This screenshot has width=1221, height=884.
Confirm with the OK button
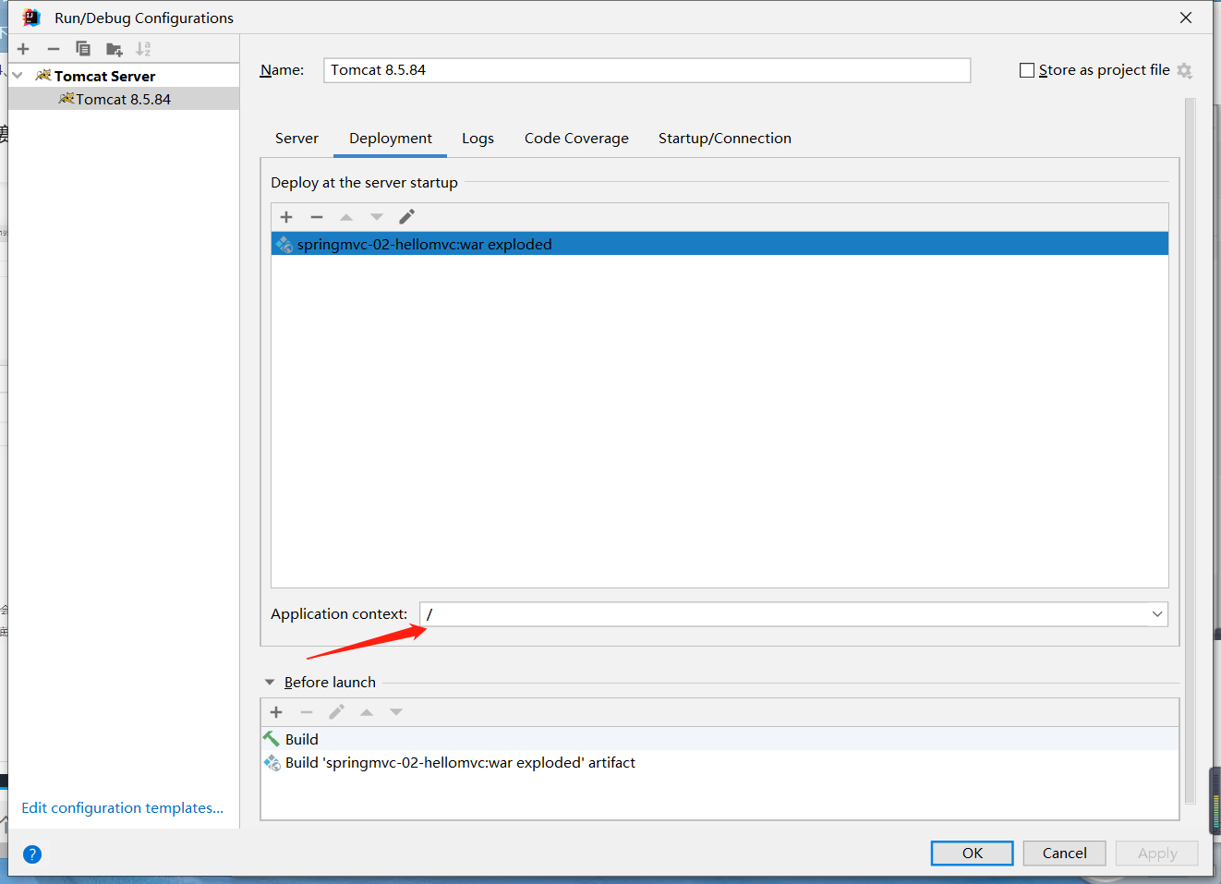coord(972,854)
